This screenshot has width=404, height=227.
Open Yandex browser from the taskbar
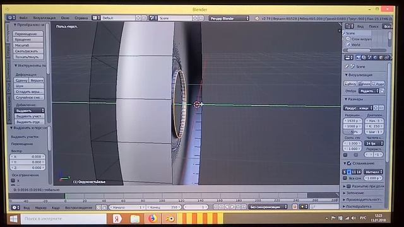tap(117, 219)
